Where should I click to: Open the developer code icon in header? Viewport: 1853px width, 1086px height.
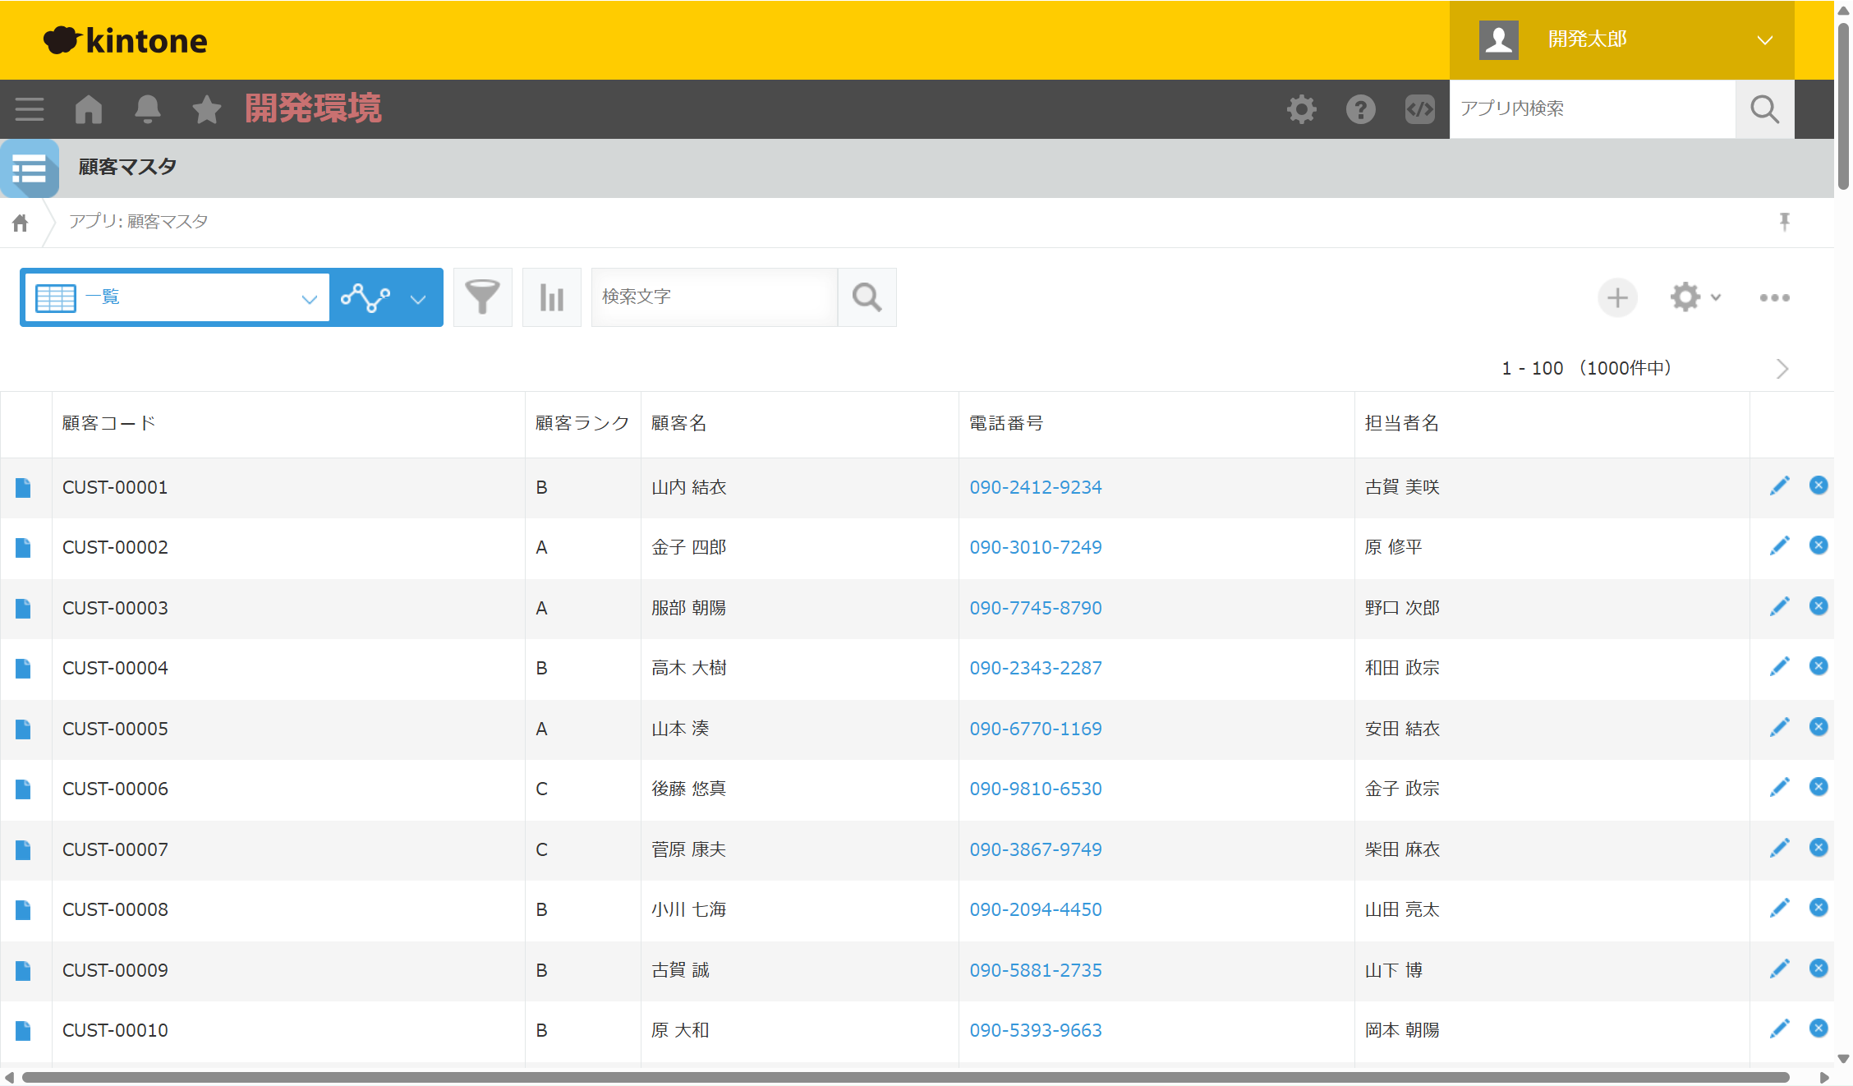pyautogui.click(x=1419, y=109)
